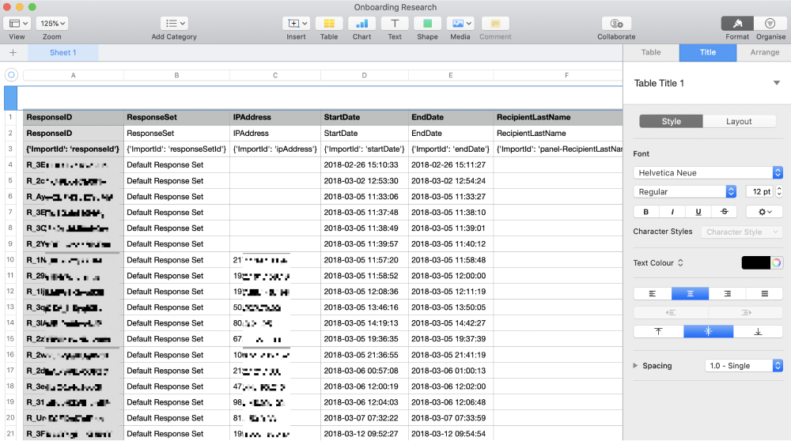Open the Helvetica Neue font dropdown
The height and width of the screenshot is (441, 791).
pos(708,172)
